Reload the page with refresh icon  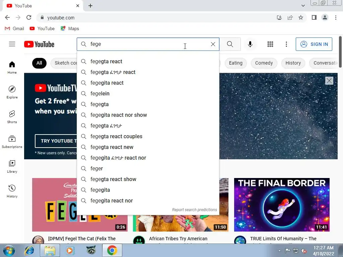coord(29,17)
